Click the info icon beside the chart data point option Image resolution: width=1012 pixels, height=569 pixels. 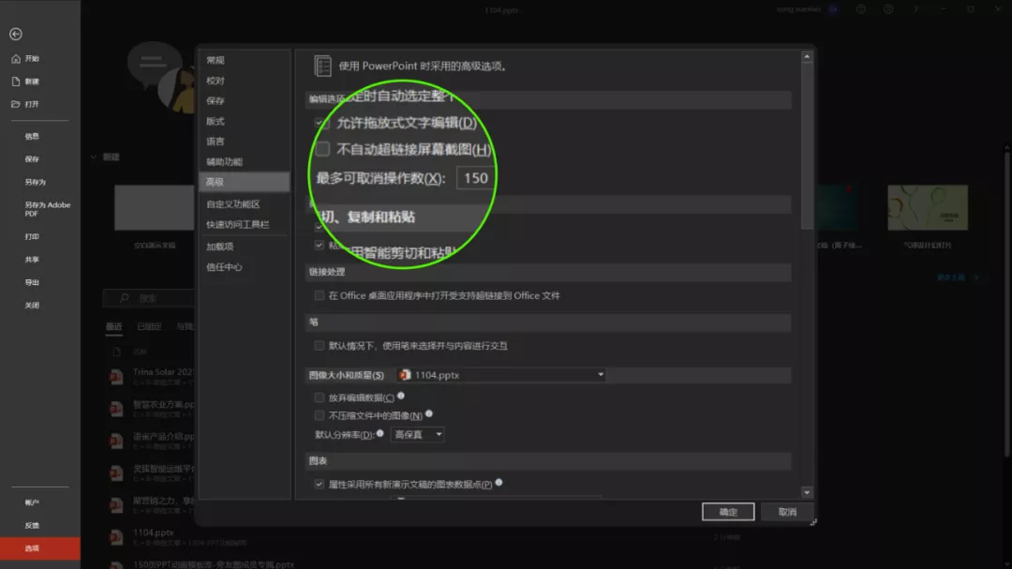(x=499, y=483)
